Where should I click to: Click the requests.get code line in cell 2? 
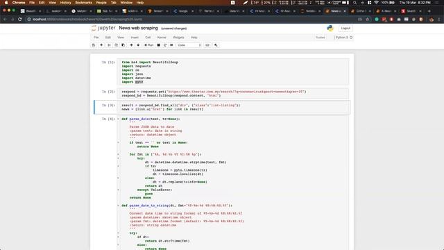[214, 92]
